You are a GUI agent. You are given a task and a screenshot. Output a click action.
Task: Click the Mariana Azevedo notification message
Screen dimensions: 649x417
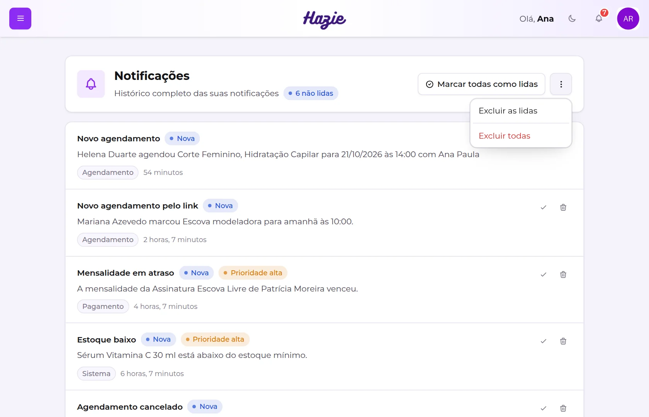(x=215, y=222)
